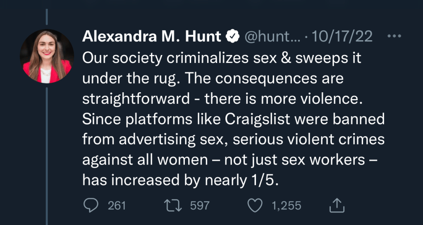Show the 1,255 likes count

[x=286, y=205]
